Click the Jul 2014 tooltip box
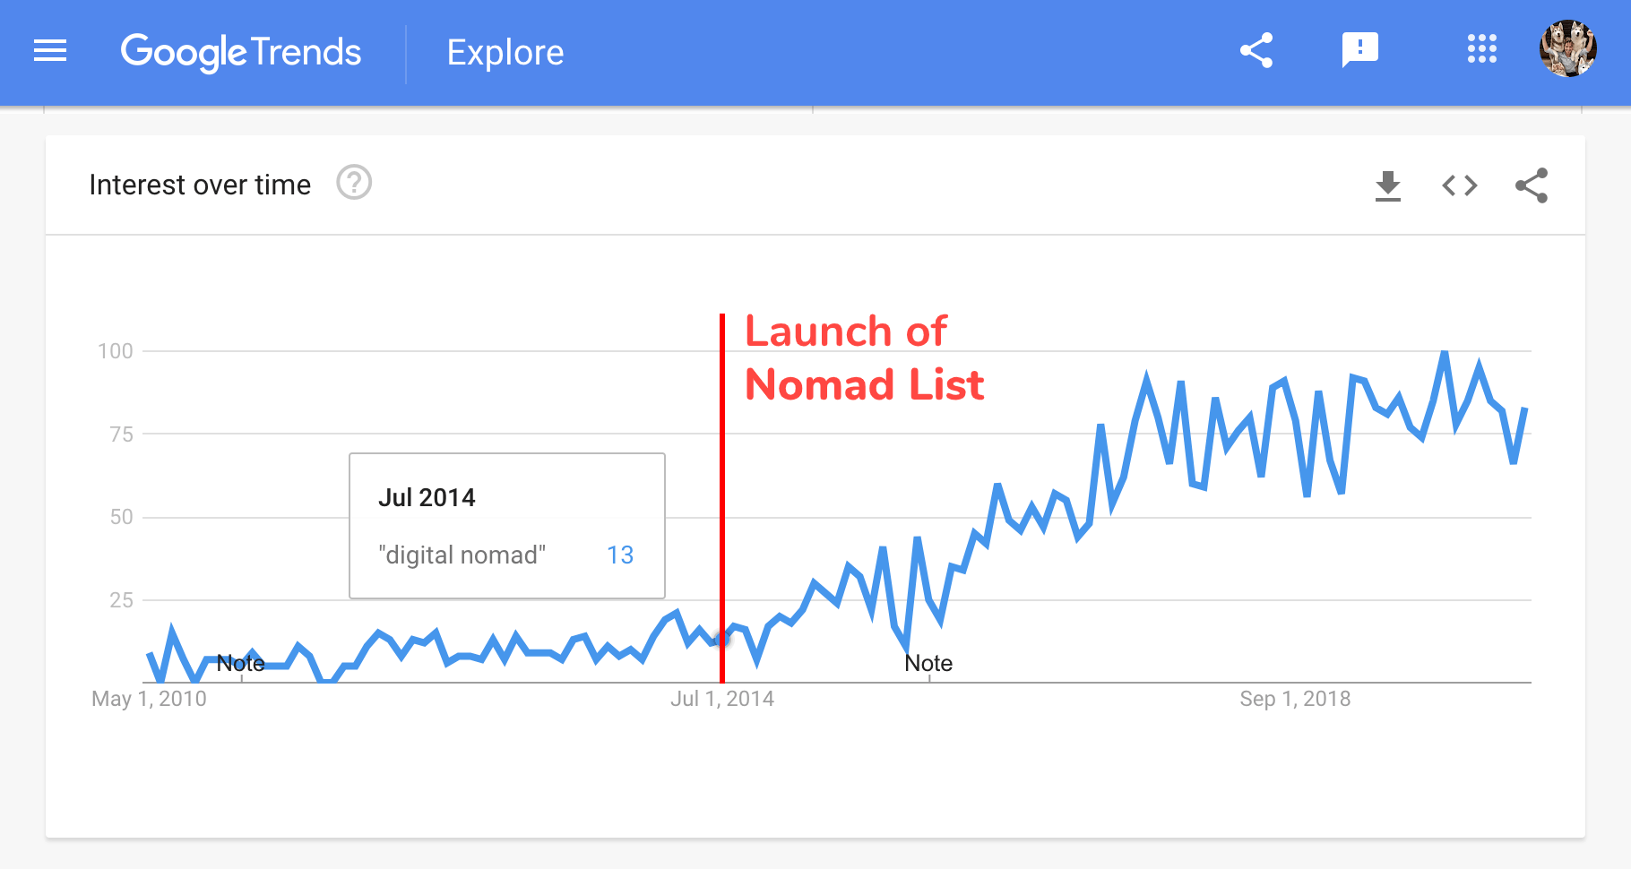Viewport: 1631px width, 869px height. [x=506, y=526]
